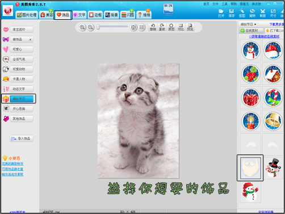Pick the snowy house sticker thumbnail
The width and height of the screenshot is (285, 214).
pyautogui.click(x=273, y=74)
